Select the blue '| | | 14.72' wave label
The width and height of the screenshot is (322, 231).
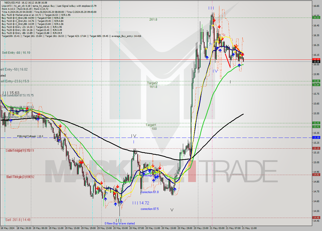[x=141, y=203]
